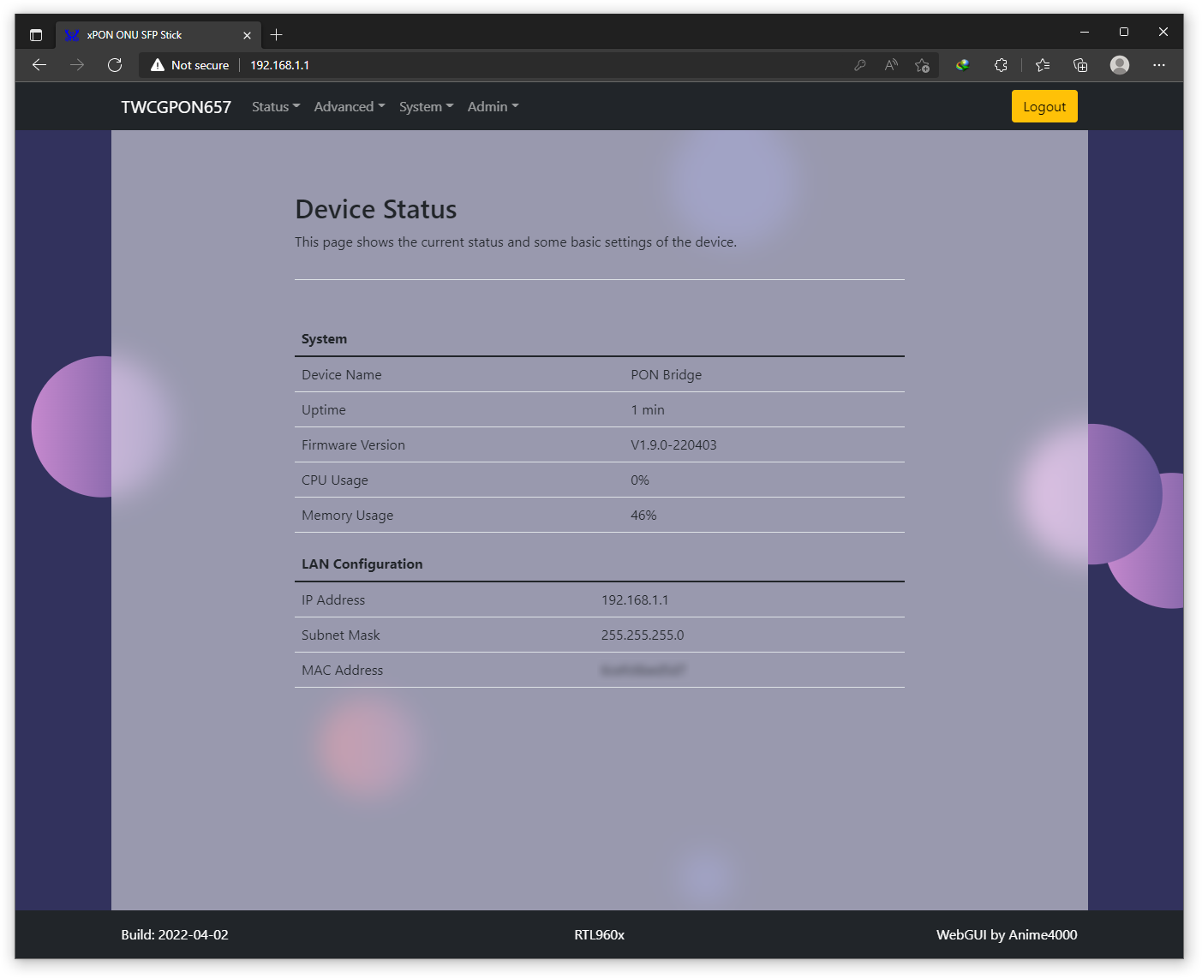
Task: Close the xPON ONU SFP Stick tab
Action: 247,35
